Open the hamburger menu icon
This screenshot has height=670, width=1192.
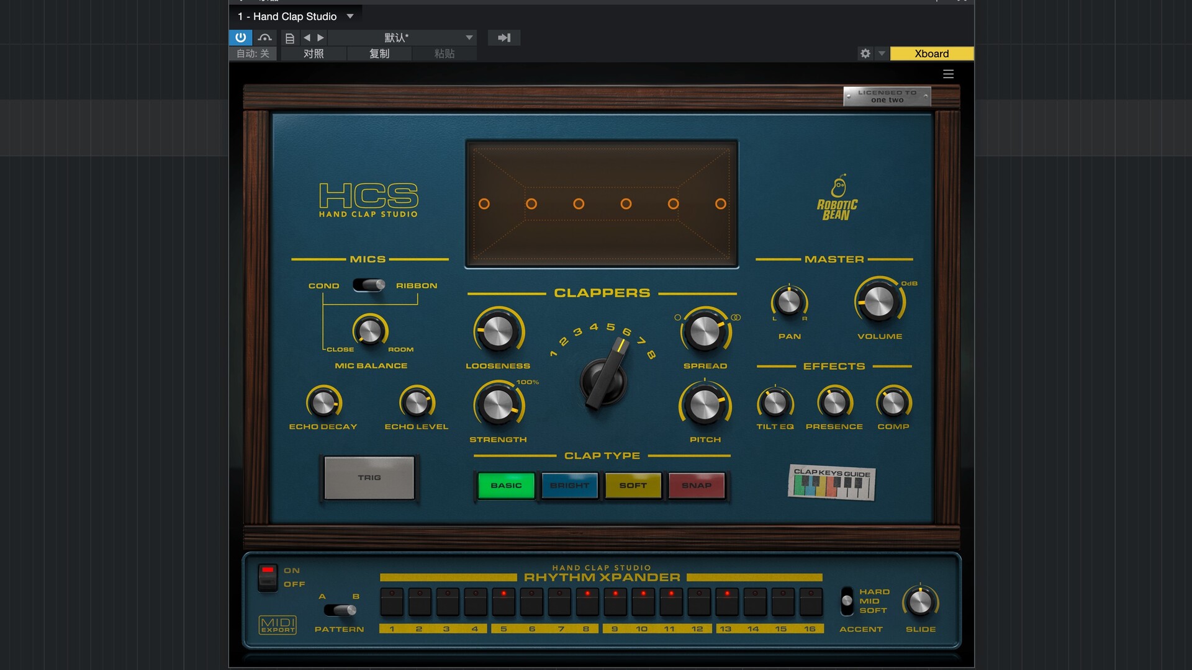(948, 74)
